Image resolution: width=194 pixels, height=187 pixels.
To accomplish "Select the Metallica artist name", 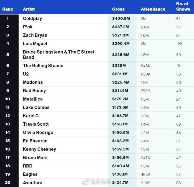I will coord(33,99).
